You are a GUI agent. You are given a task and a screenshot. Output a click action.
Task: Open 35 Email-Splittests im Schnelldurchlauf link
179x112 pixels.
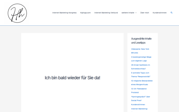[141, 67]
